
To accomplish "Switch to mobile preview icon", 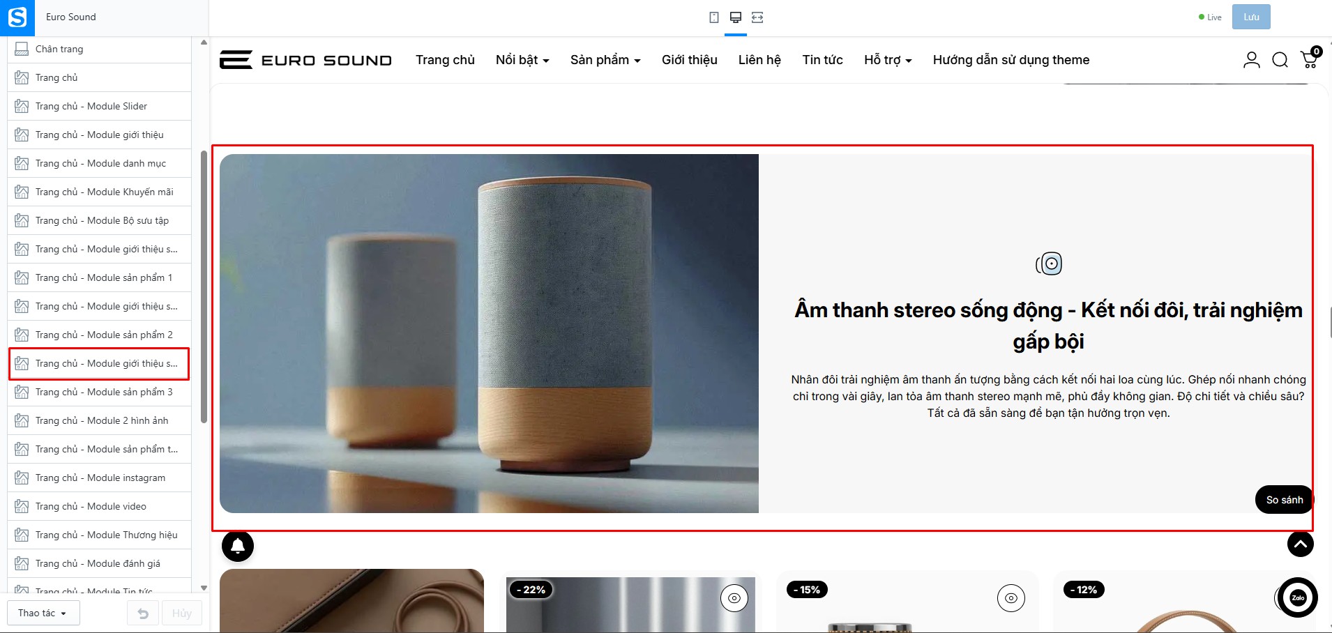I will click(x=714, y=17).
